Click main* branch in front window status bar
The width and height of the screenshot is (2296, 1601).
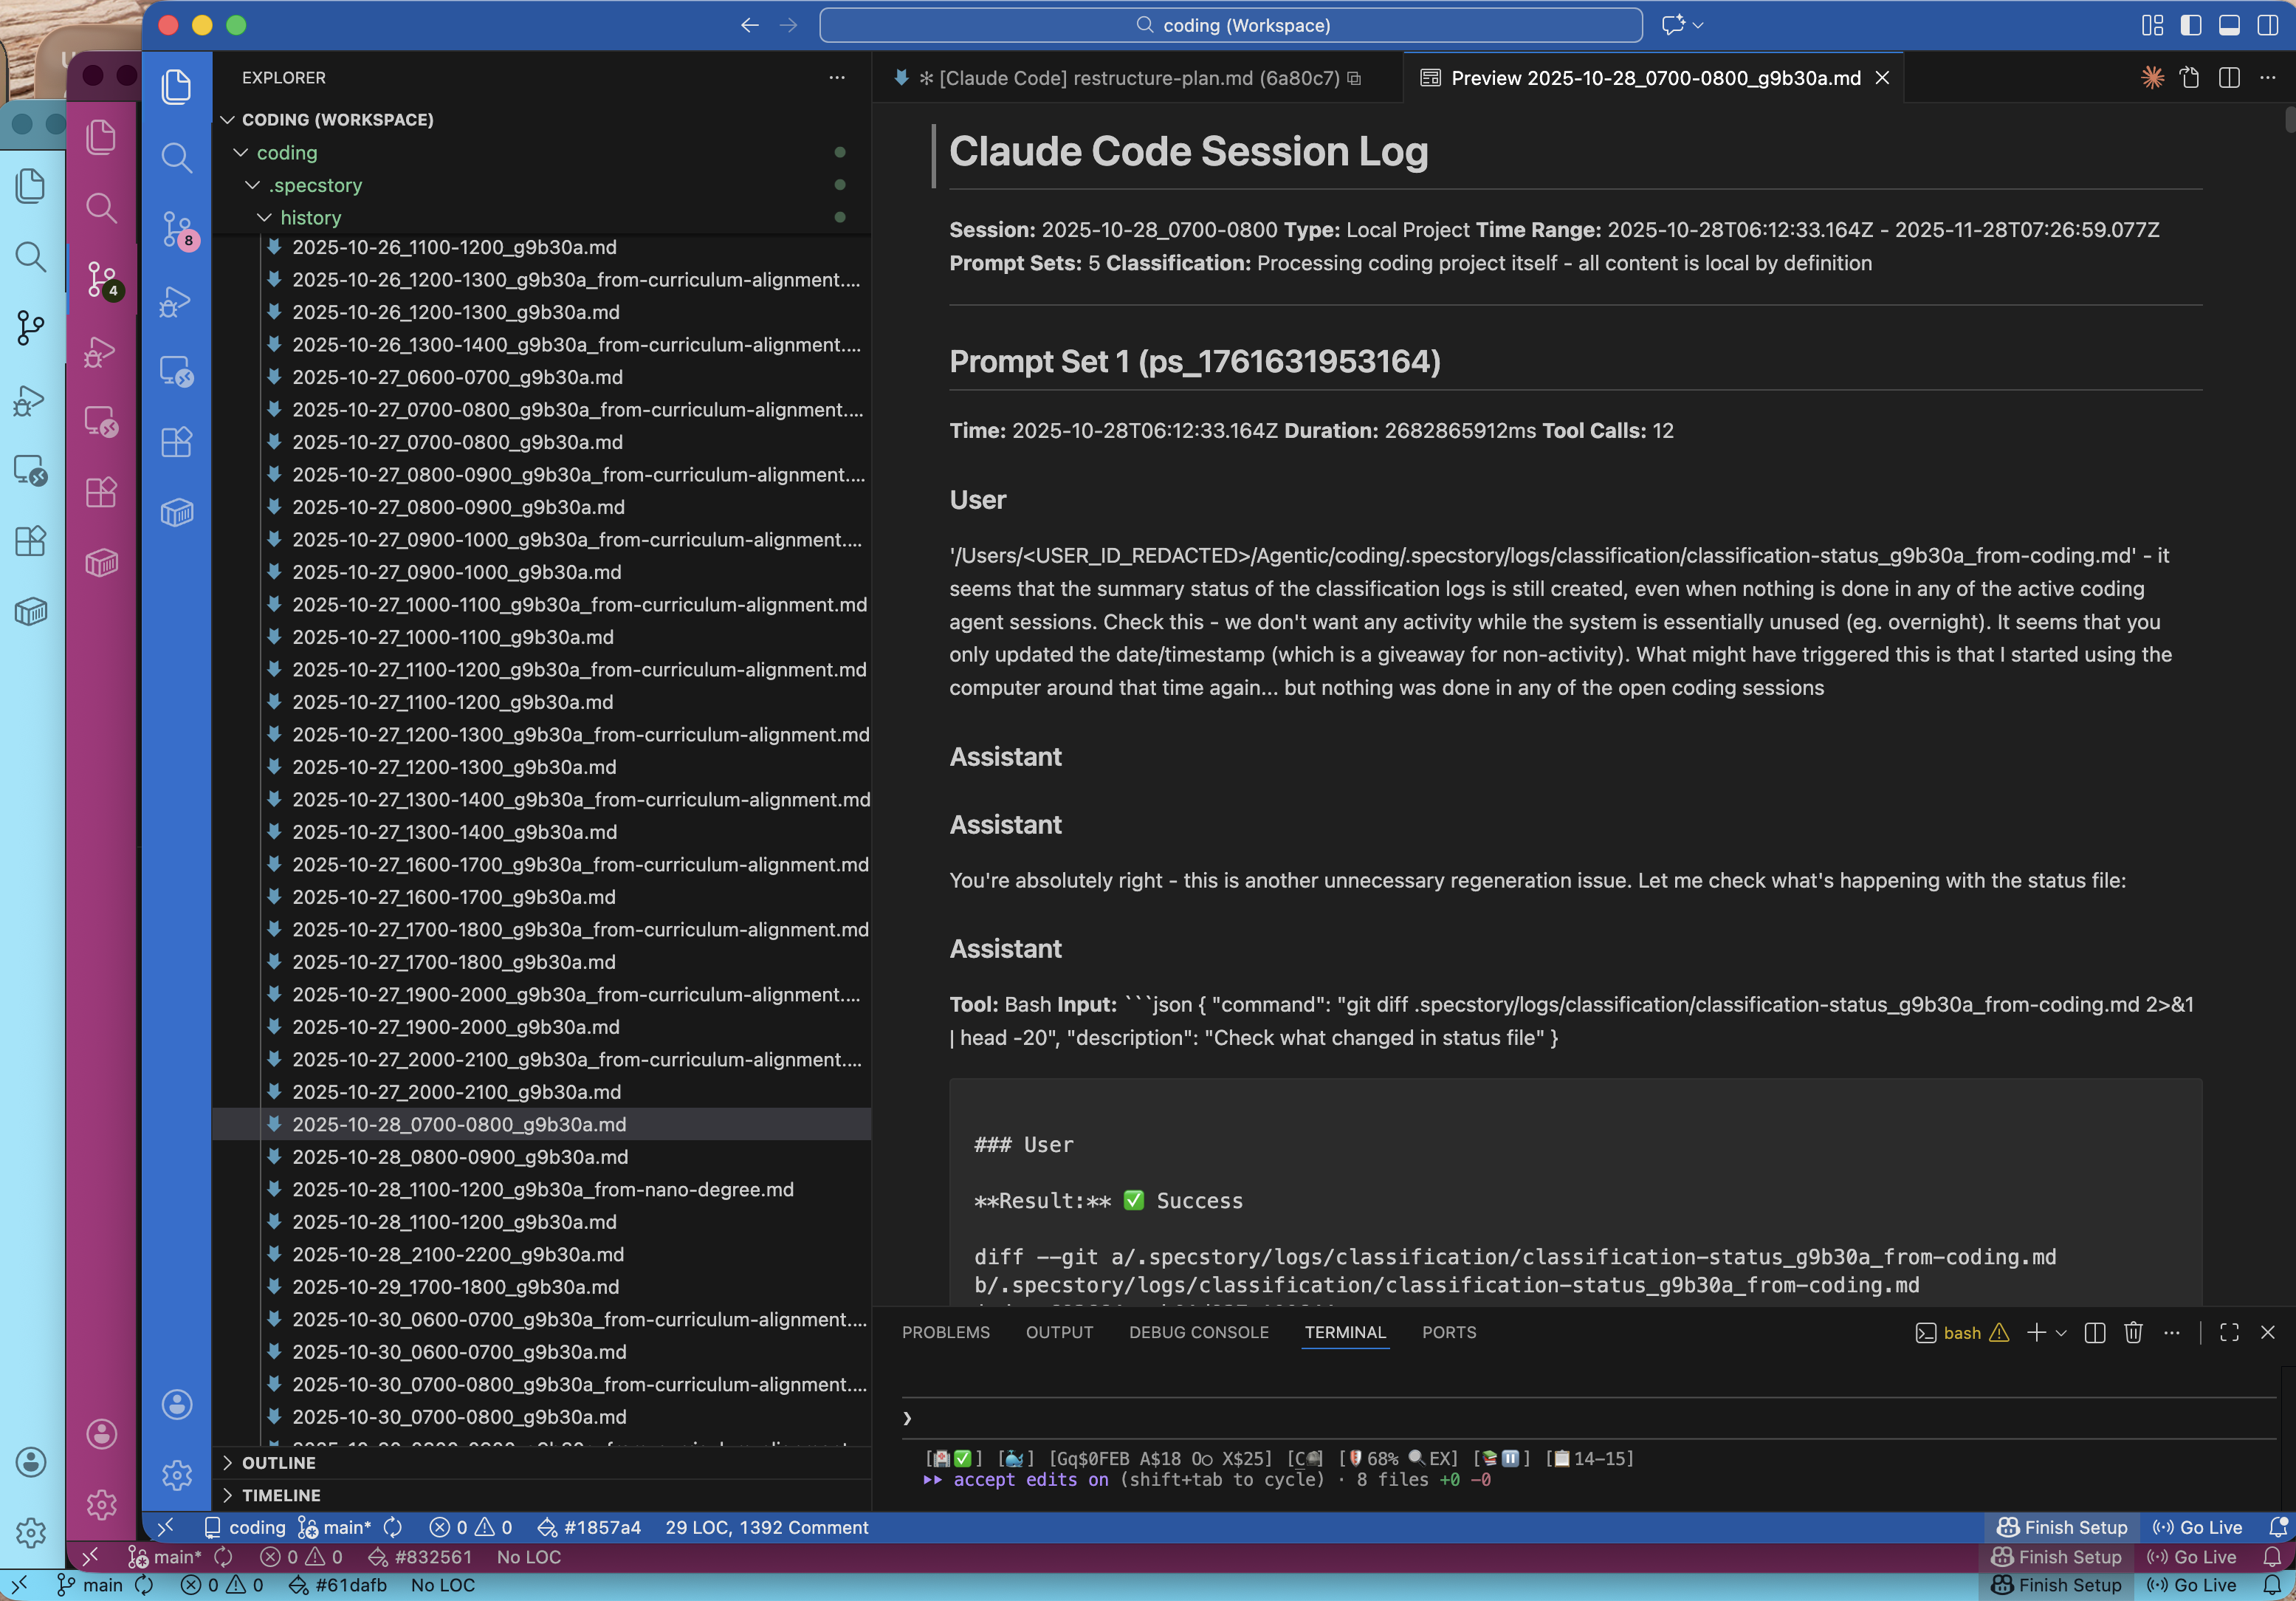(x=335, y=1527)
